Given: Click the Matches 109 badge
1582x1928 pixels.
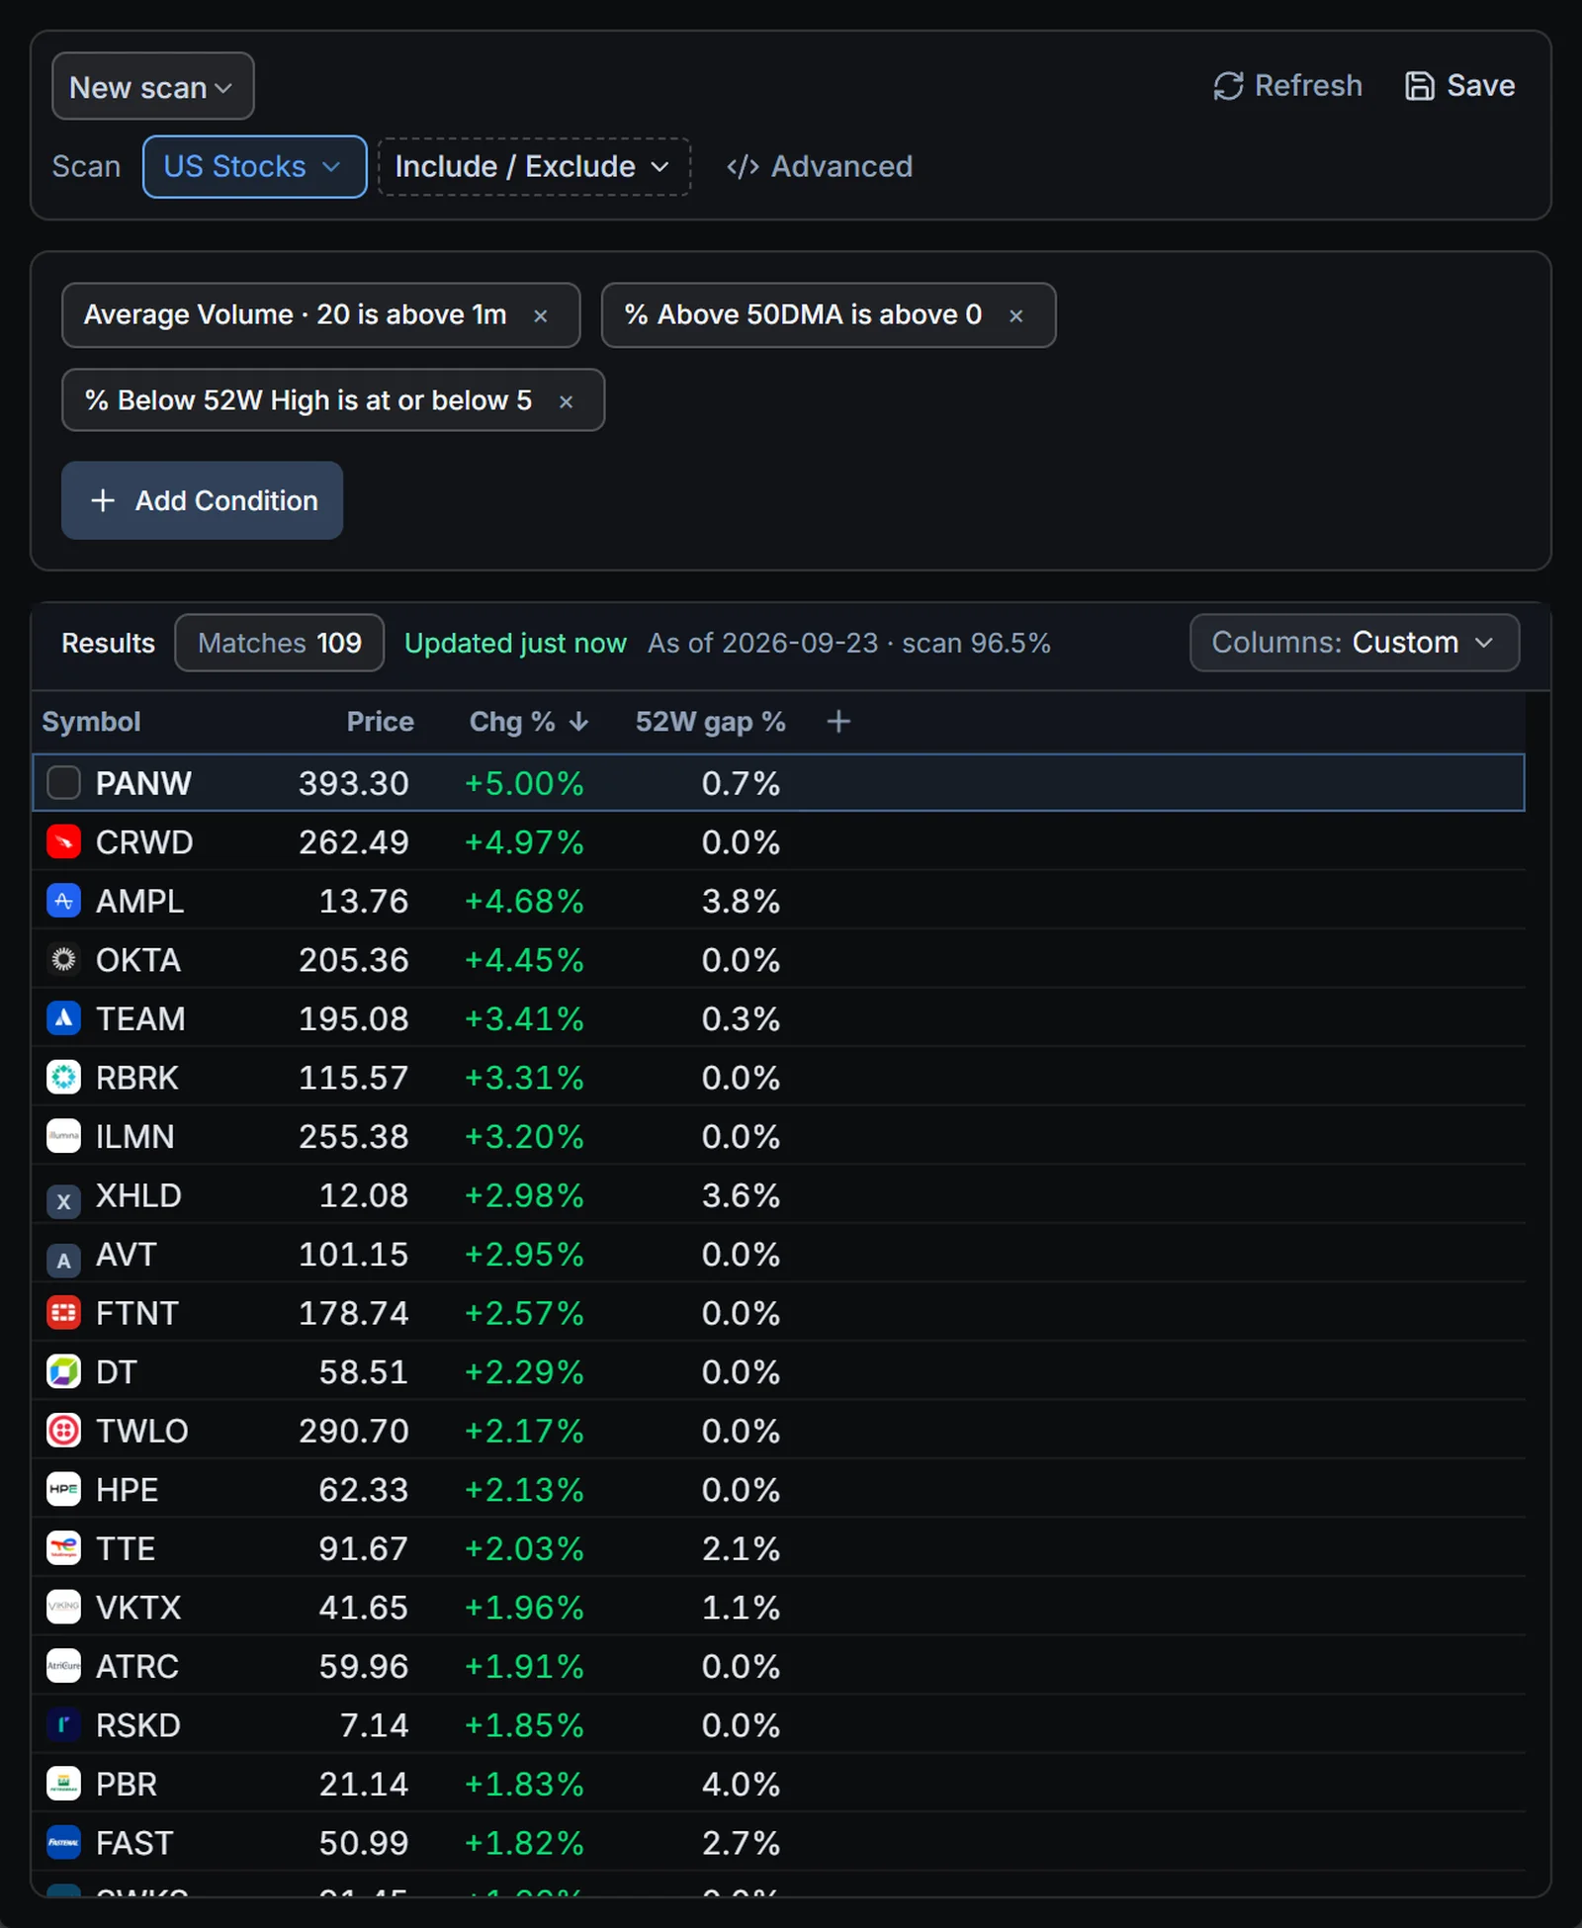Looking at the screenshot, I should (279, 643).
